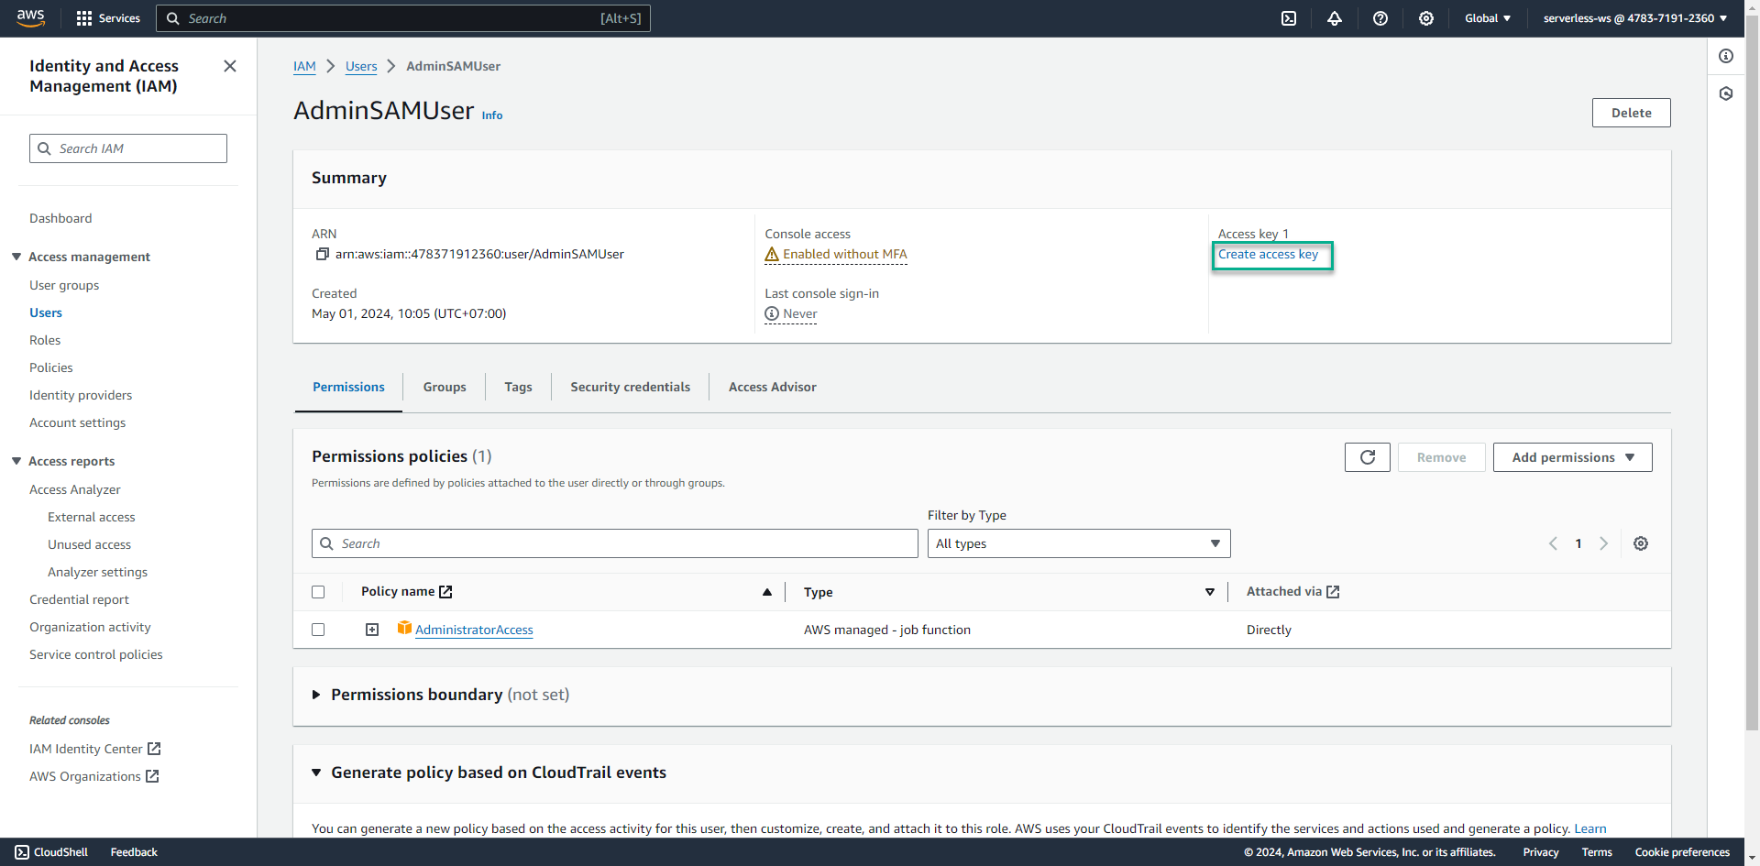Screen dimensions: 1760x866
Task: Focus the policies Search field
Action: (615, 543)
